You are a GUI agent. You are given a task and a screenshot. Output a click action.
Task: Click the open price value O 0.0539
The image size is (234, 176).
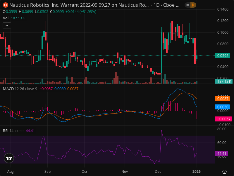(10, 12)
